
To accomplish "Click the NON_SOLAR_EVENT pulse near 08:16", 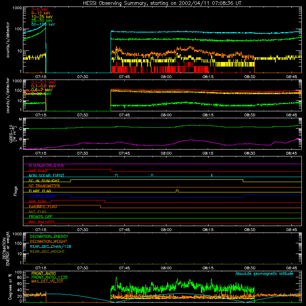I will (x=212, y=176).
